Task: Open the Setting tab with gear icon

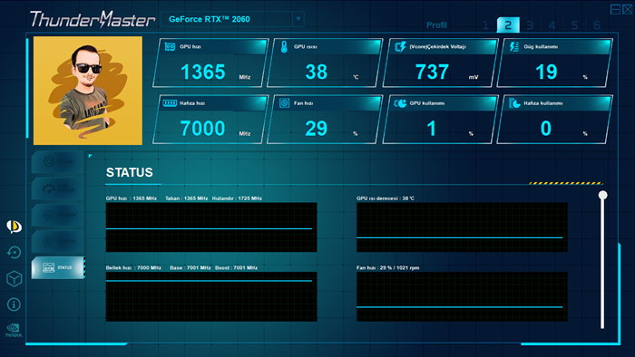Action: (58, 162)
